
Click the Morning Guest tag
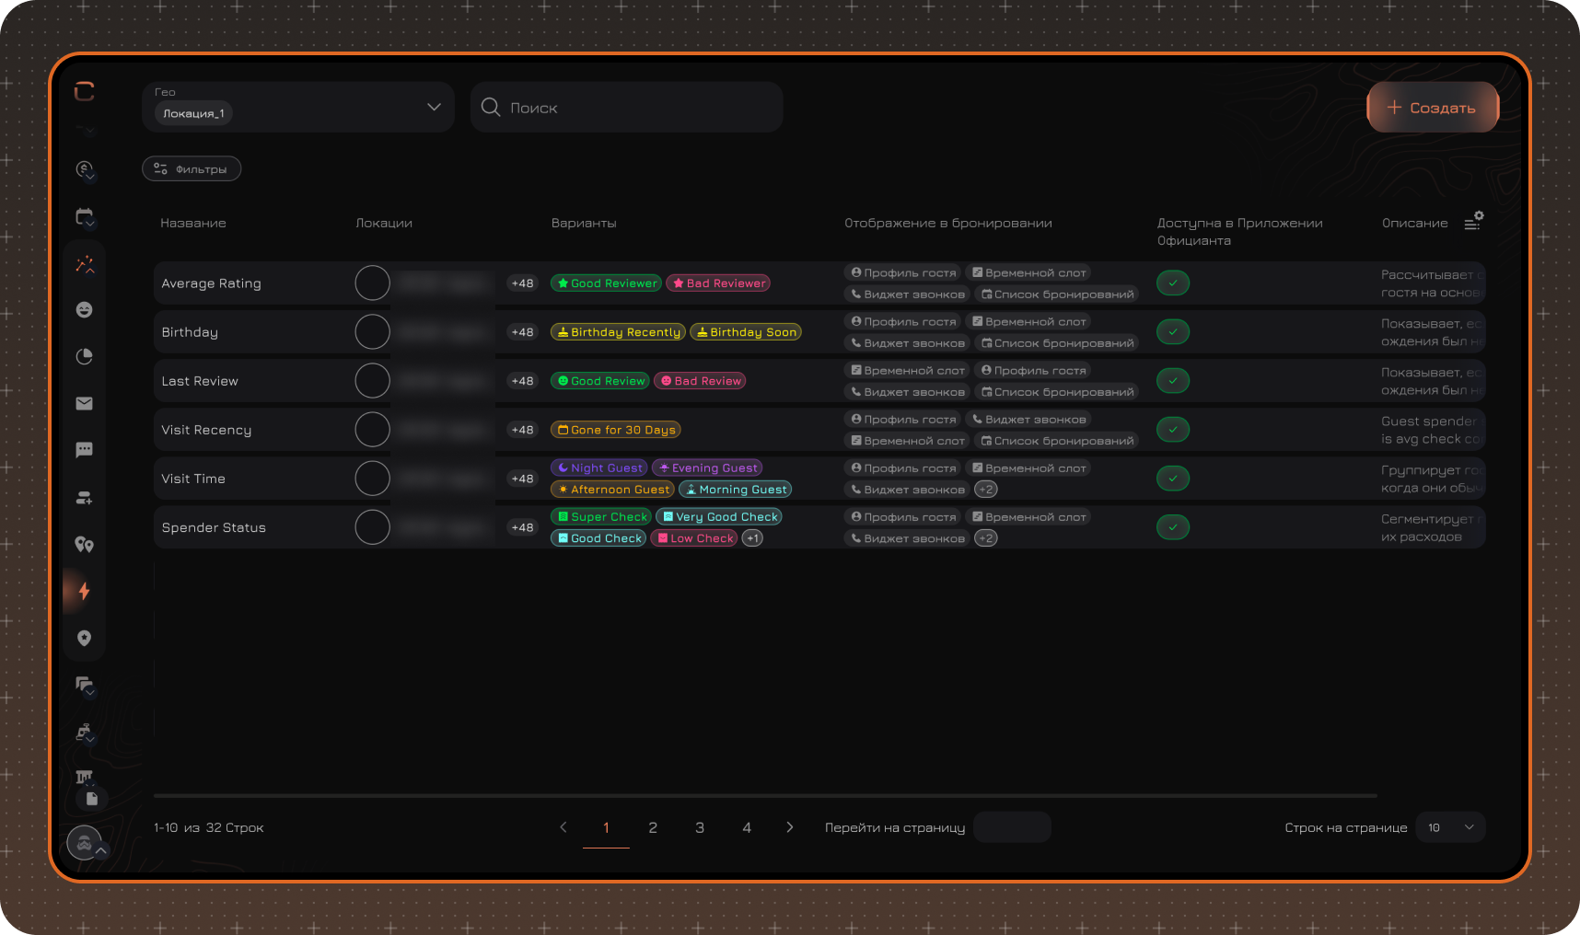(736, 490)
